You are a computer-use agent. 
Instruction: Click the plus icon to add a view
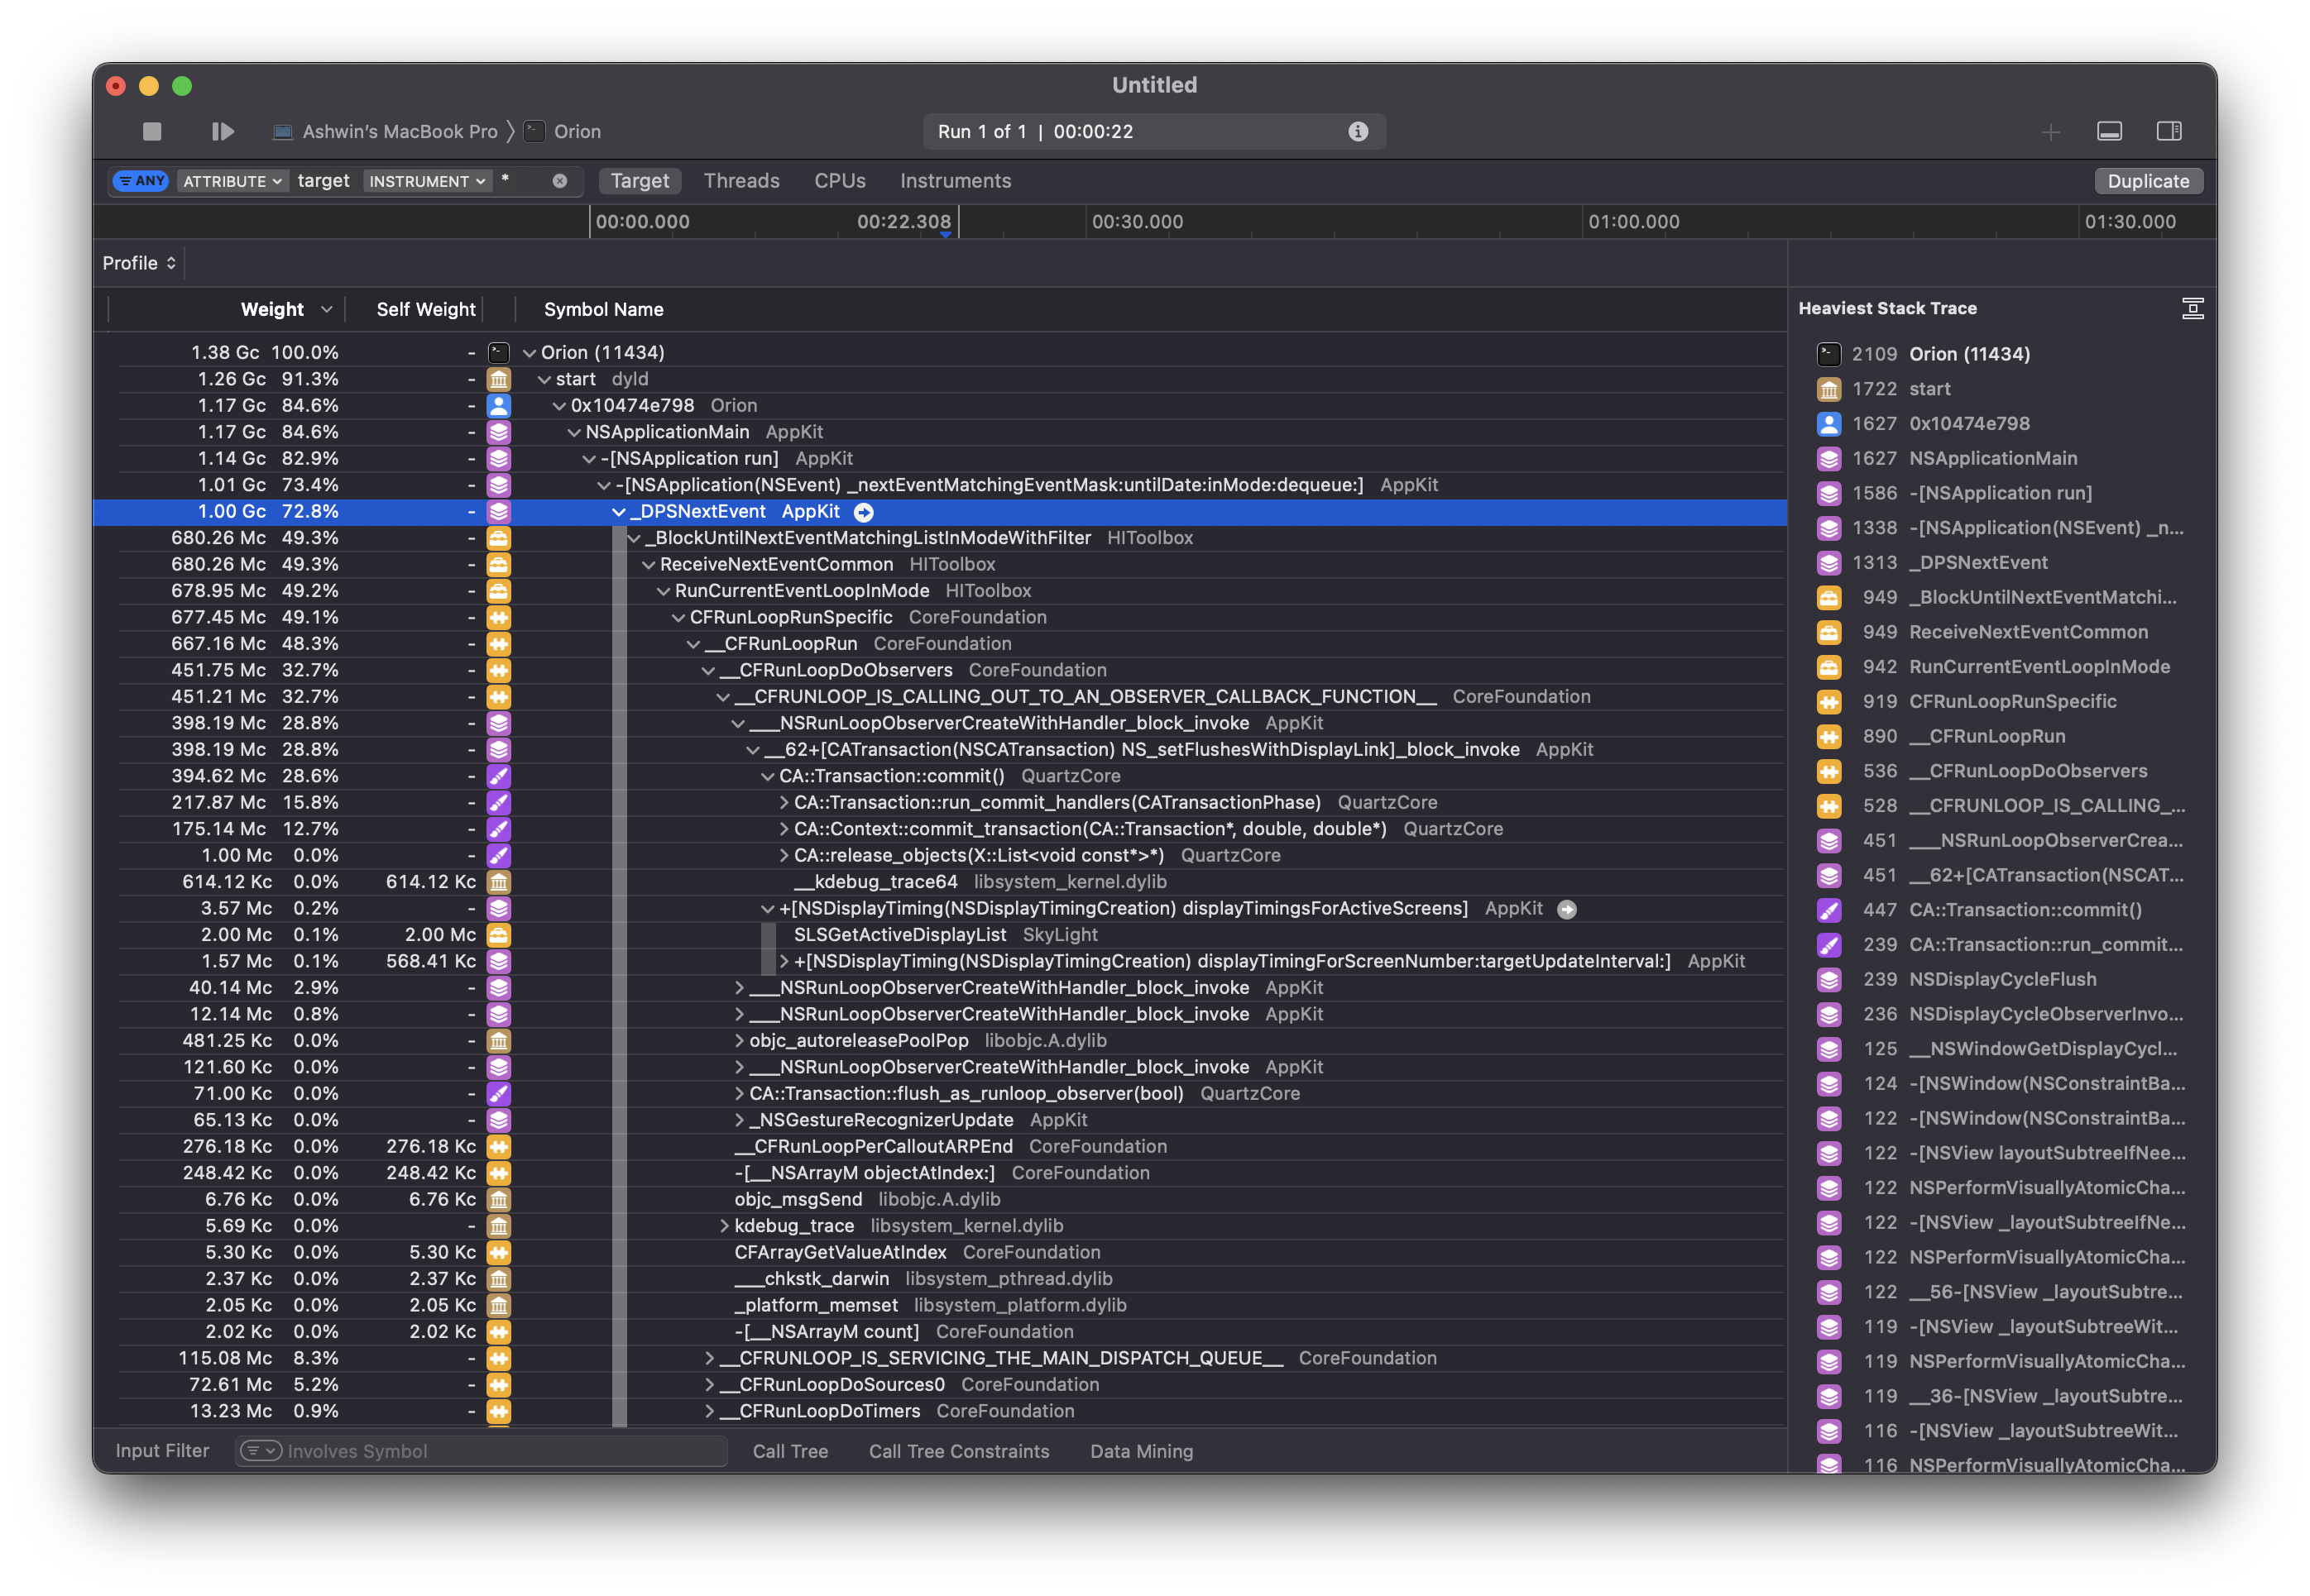(x=2051, y=131)
